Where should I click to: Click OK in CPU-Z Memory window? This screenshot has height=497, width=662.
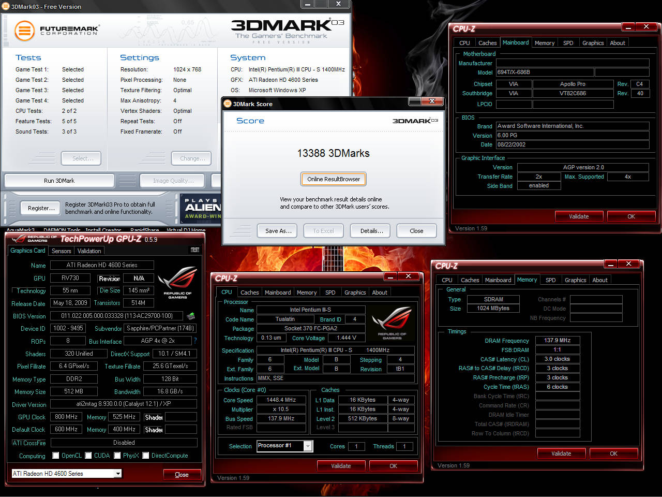(x=613, y=454)
